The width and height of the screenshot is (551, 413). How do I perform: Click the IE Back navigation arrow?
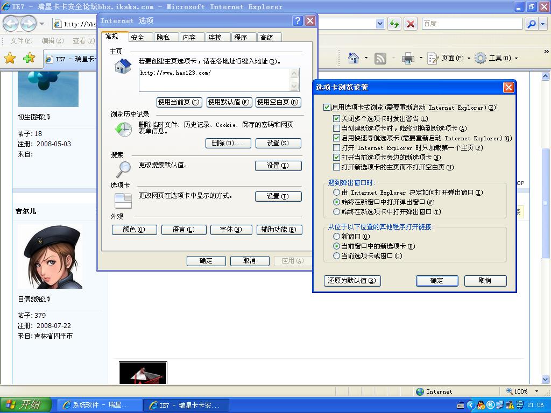pyautogui.click(x=11, y=24)
